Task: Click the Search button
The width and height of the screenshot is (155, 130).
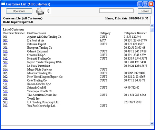Action: (145, 11)
